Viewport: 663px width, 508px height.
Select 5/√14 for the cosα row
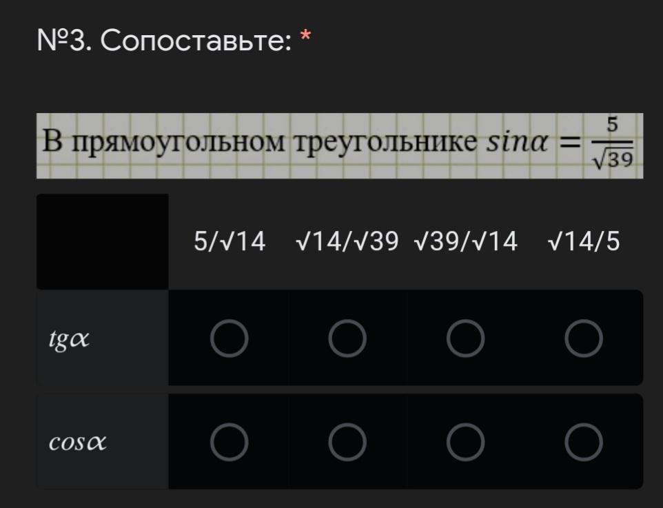229,442
